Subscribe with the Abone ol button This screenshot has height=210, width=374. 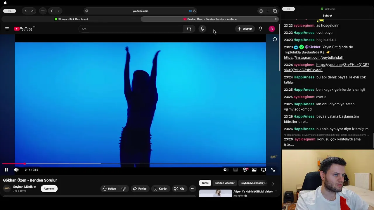pyautogui.click(x=49, y=189)
